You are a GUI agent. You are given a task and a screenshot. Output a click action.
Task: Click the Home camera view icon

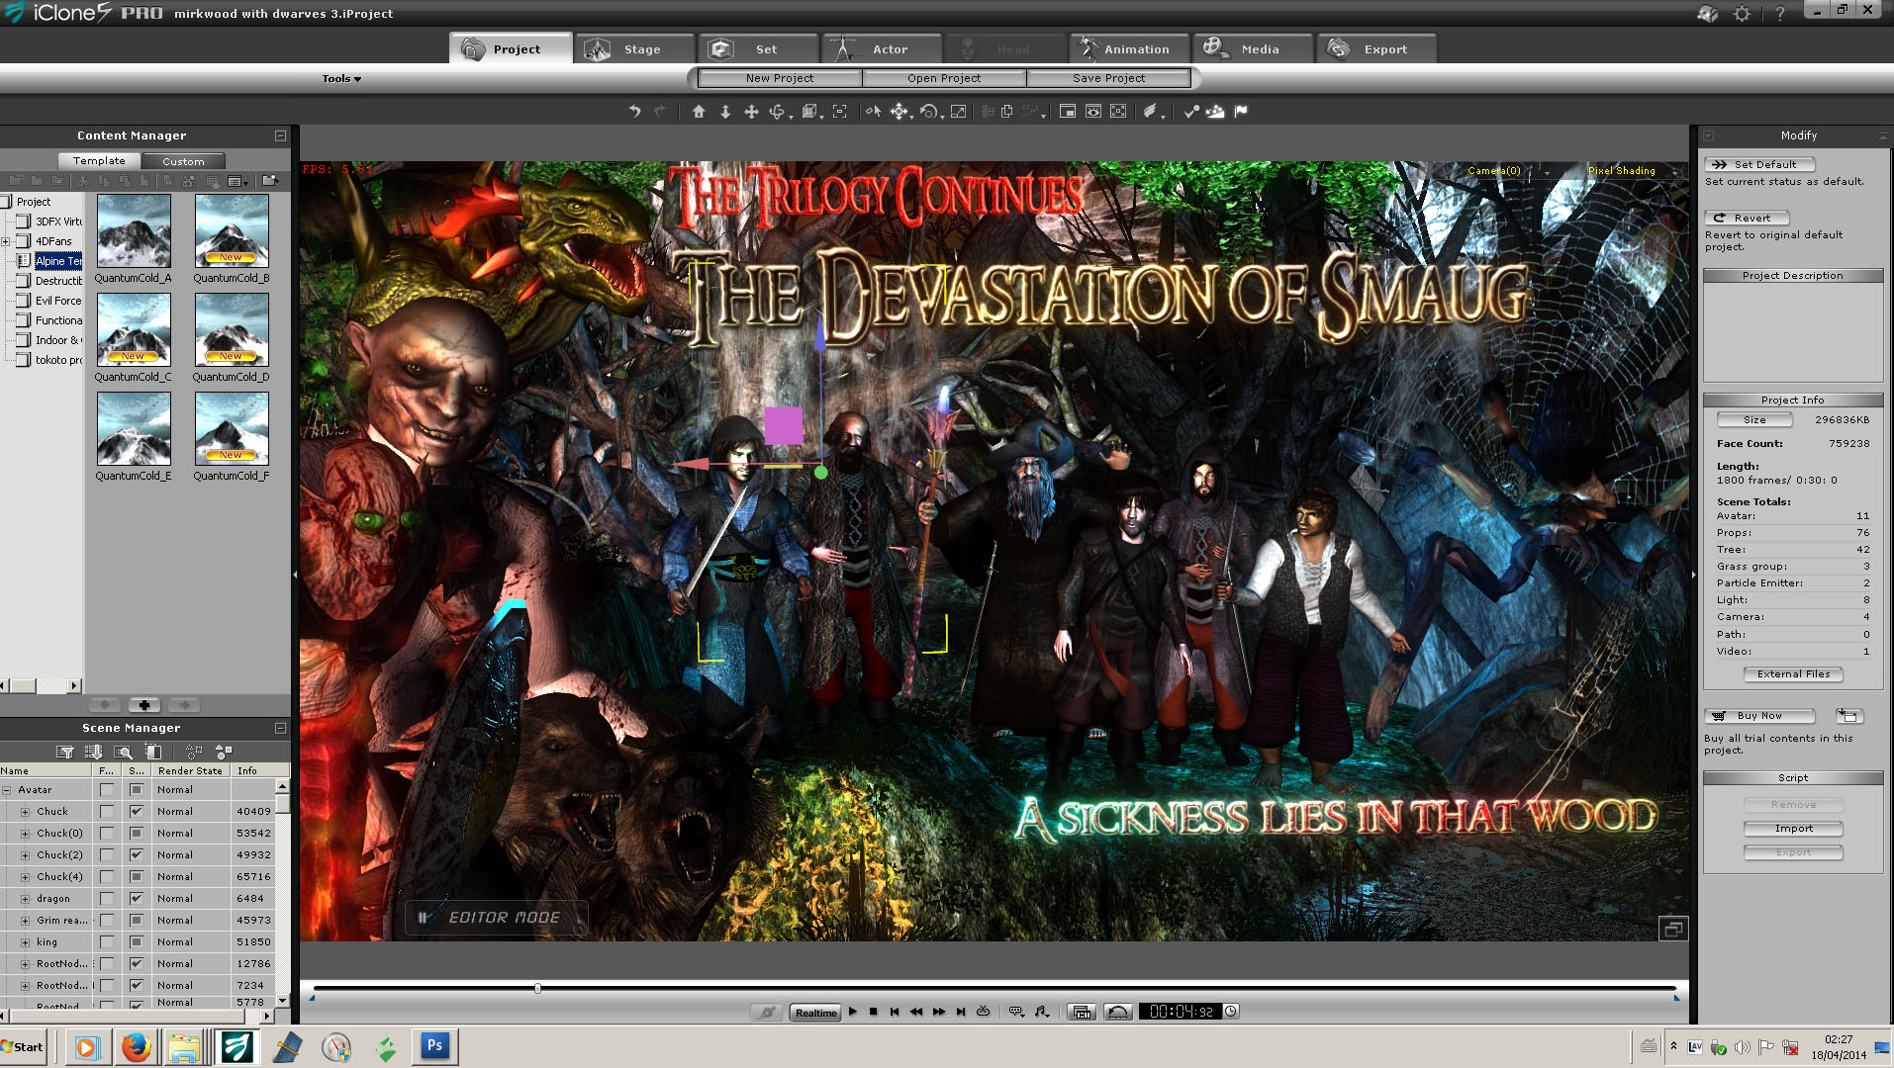point(699,112)
